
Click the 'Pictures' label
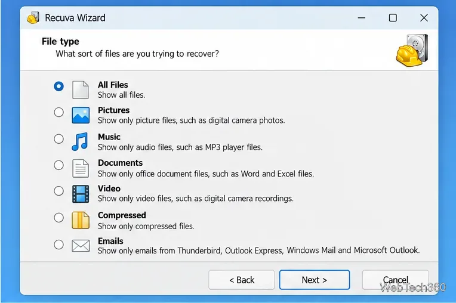(x=114, y=110)
